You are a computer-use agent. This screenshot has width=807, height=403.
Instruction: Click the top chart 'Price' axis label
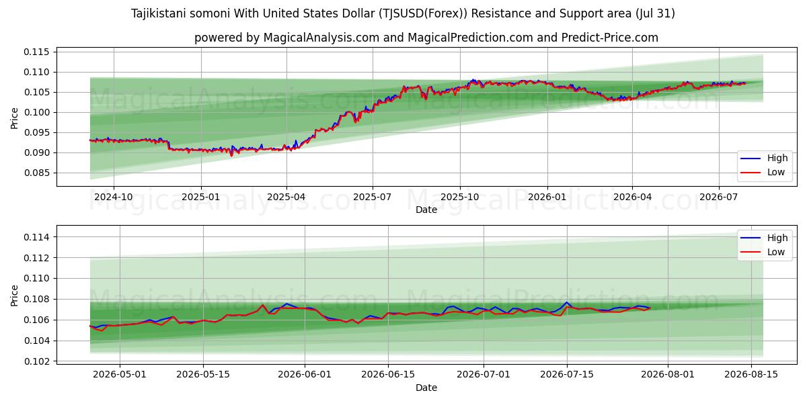pos(15,117)
